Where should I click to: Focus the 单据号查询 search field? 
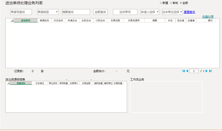pyautogui.click(x=21, y=12)
